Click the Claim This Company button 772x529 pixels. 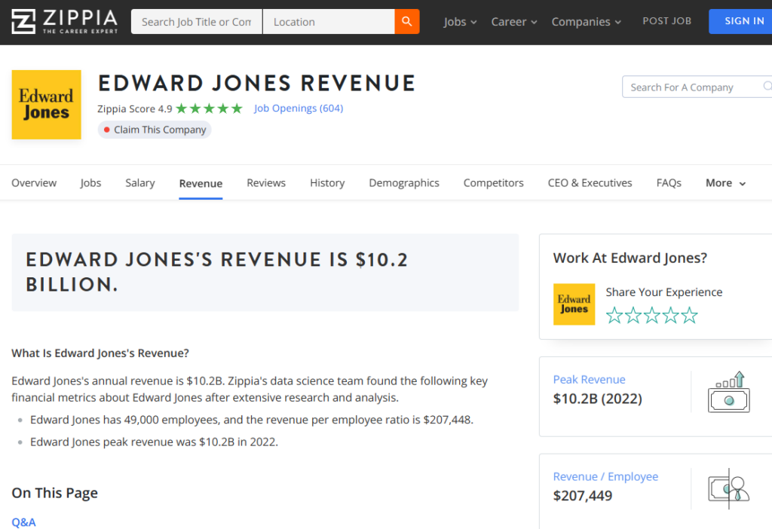[155, 130]
